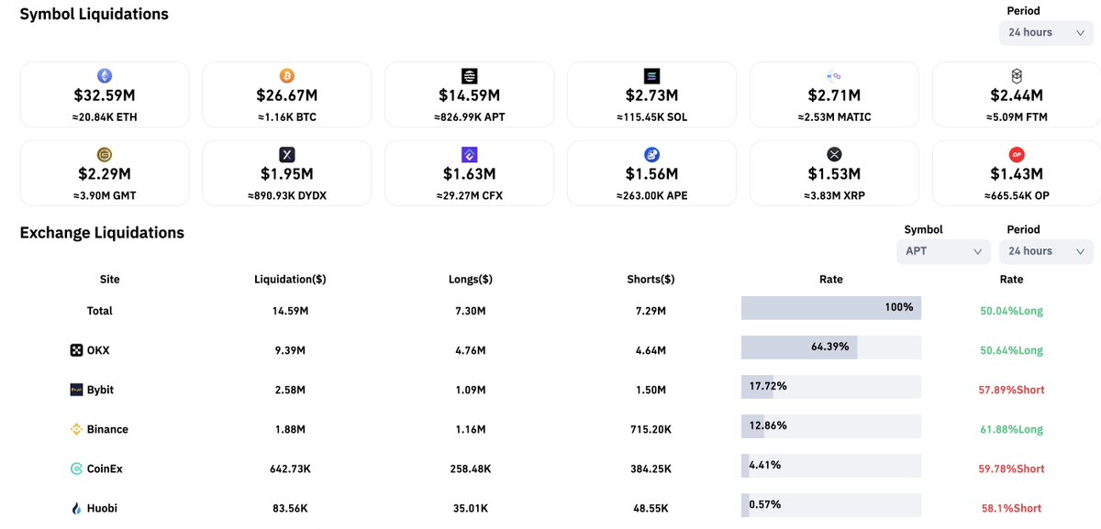Click the ≈890.93K DYDX amount
The width and height of the screenshot is (1101, 529).
click(x=287, y=195)
